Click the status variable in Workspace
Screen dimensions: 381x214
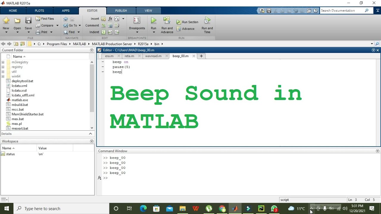pos(10,154)
